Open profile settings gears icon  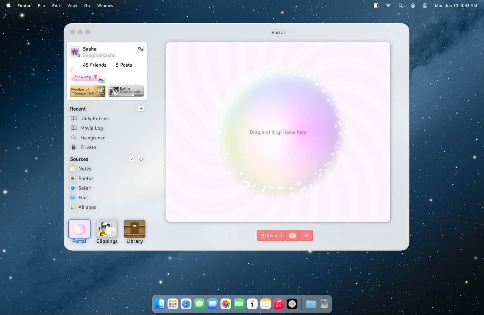pos(140,49)
